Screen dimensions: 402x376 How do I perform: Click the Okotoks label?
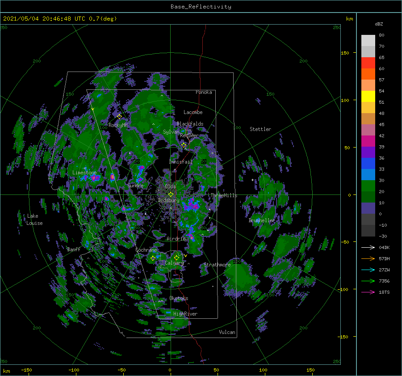179,298
